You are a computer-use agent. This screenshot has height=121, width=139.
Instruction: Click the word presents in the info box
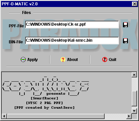click(x=56, y=94)
